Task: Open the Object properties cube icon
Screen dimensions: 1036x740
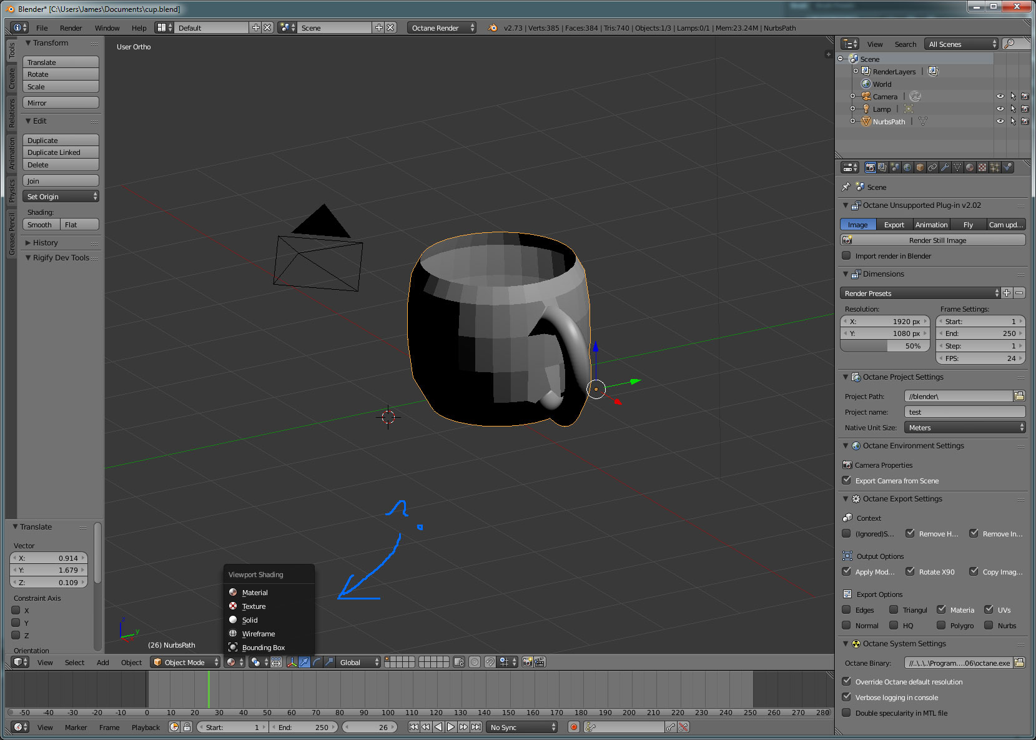Action: (920, 167)
